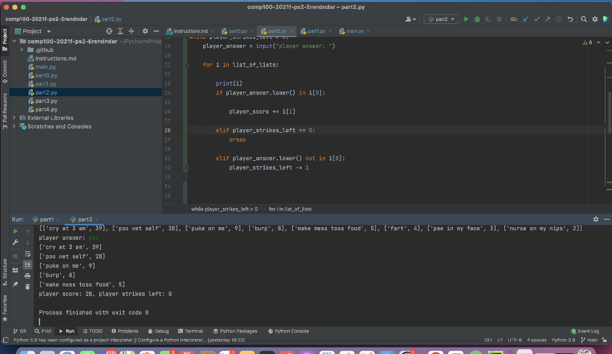Select the file in Project view with crosshair icon
The width and height of the screenshot is (612, 354).
coord(109,30)
